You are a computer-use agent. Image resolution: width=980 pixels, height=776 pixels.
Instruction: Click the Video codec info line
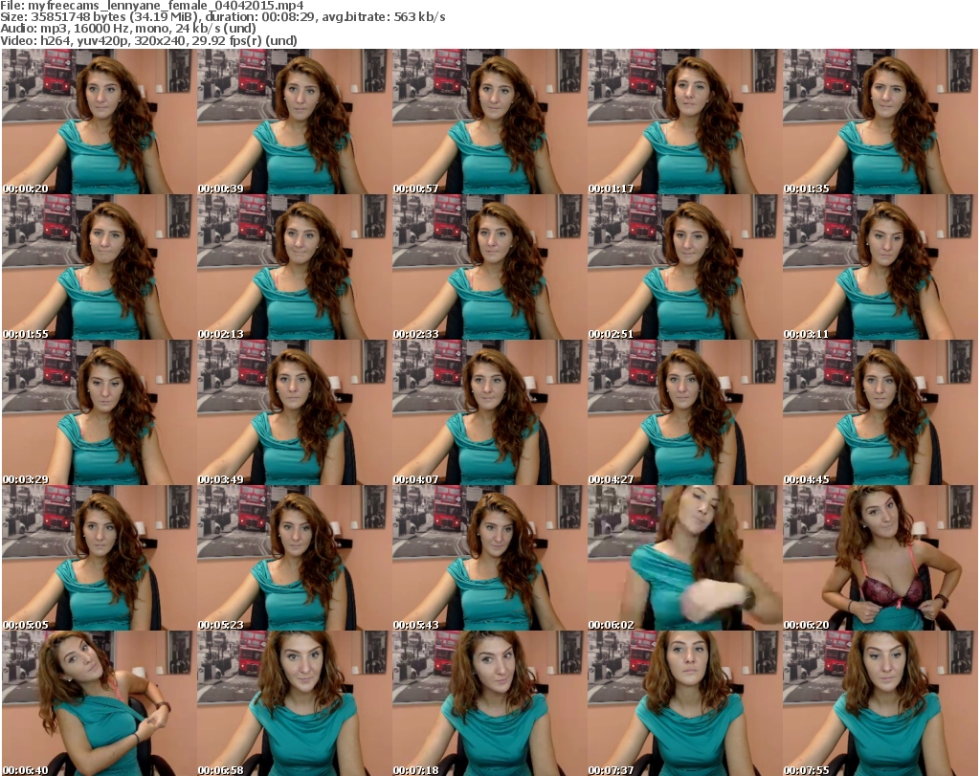pyautogui.click(x=149, y=40)
